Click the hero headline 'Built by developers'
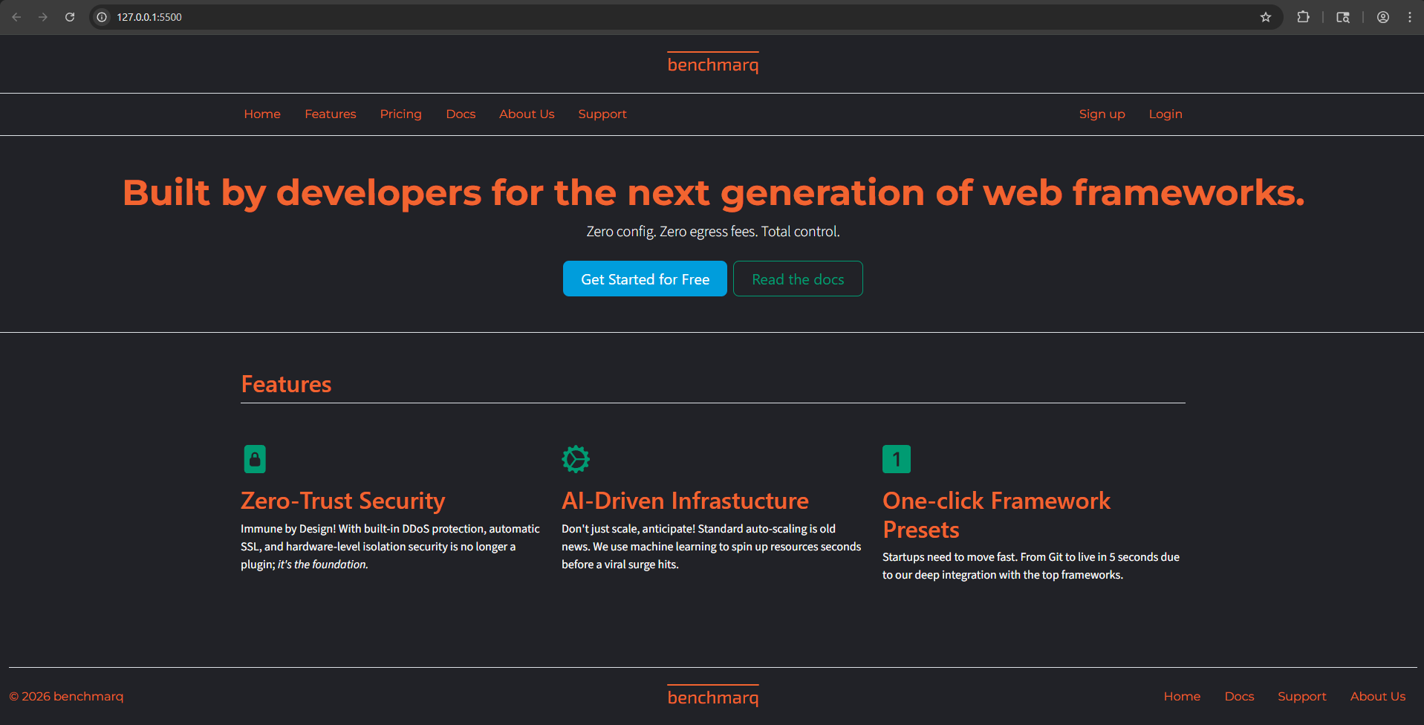Viewport: 1424px width, 725px height. (x=713, y=192)
